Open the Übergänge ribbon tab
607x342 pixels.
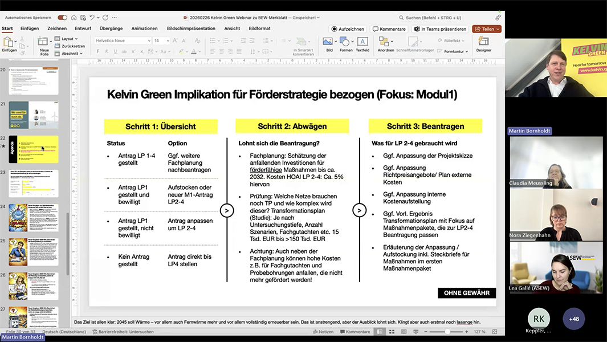[x=111, y=28]
